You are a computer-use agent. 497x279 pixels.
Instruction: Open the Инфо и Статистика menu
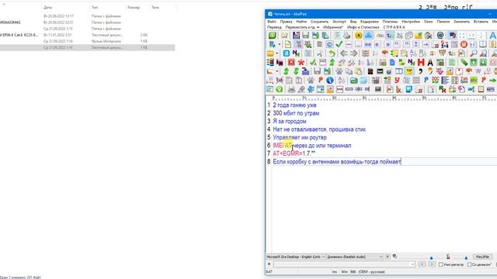pos(363,28)
